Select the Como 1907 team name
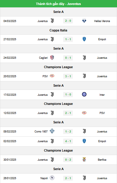This screenshot has width=117, height=183. [41, 132]
